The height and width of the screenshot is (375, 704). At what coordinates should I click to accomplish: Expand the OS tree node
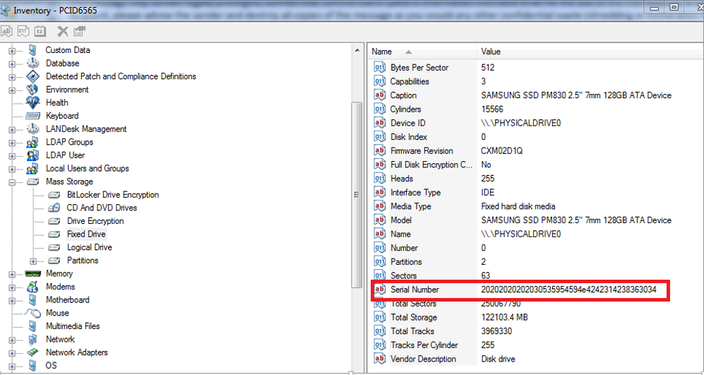tap(12, 366)
